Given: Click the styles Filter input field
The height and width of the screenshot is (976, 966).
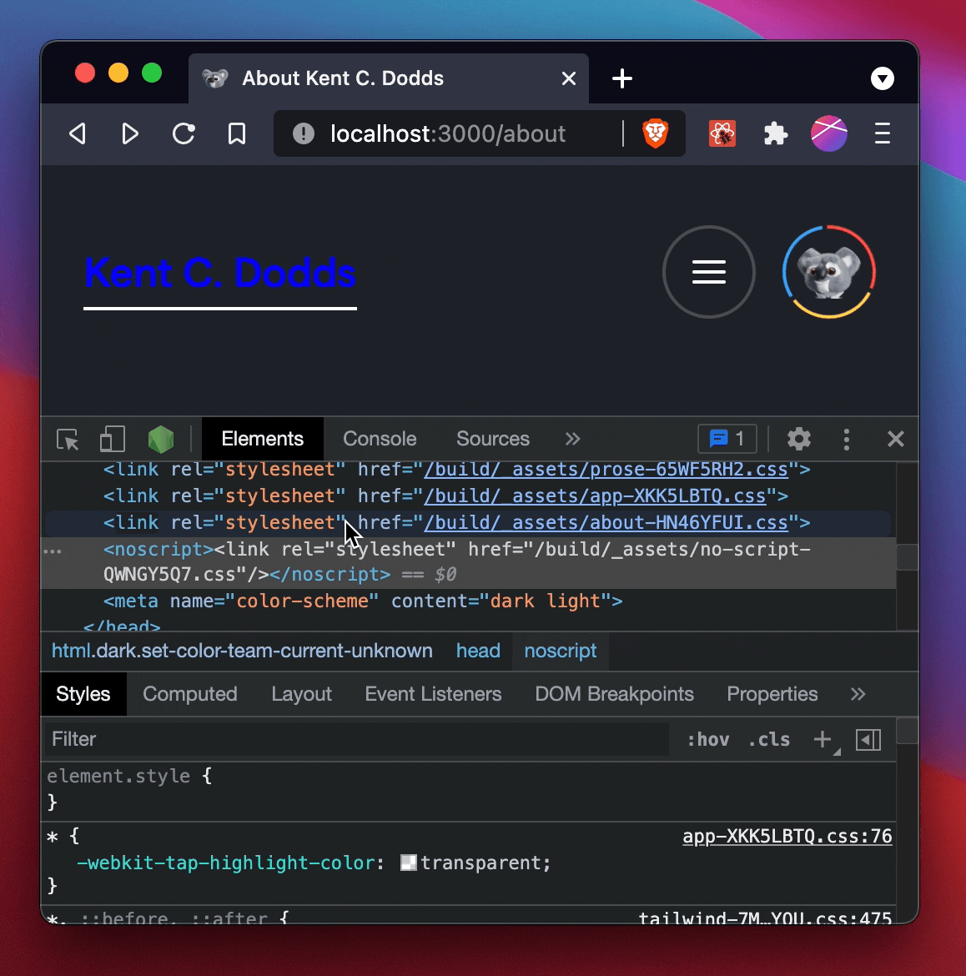Looking at the screenshot, I should click(x=250, y=739).
